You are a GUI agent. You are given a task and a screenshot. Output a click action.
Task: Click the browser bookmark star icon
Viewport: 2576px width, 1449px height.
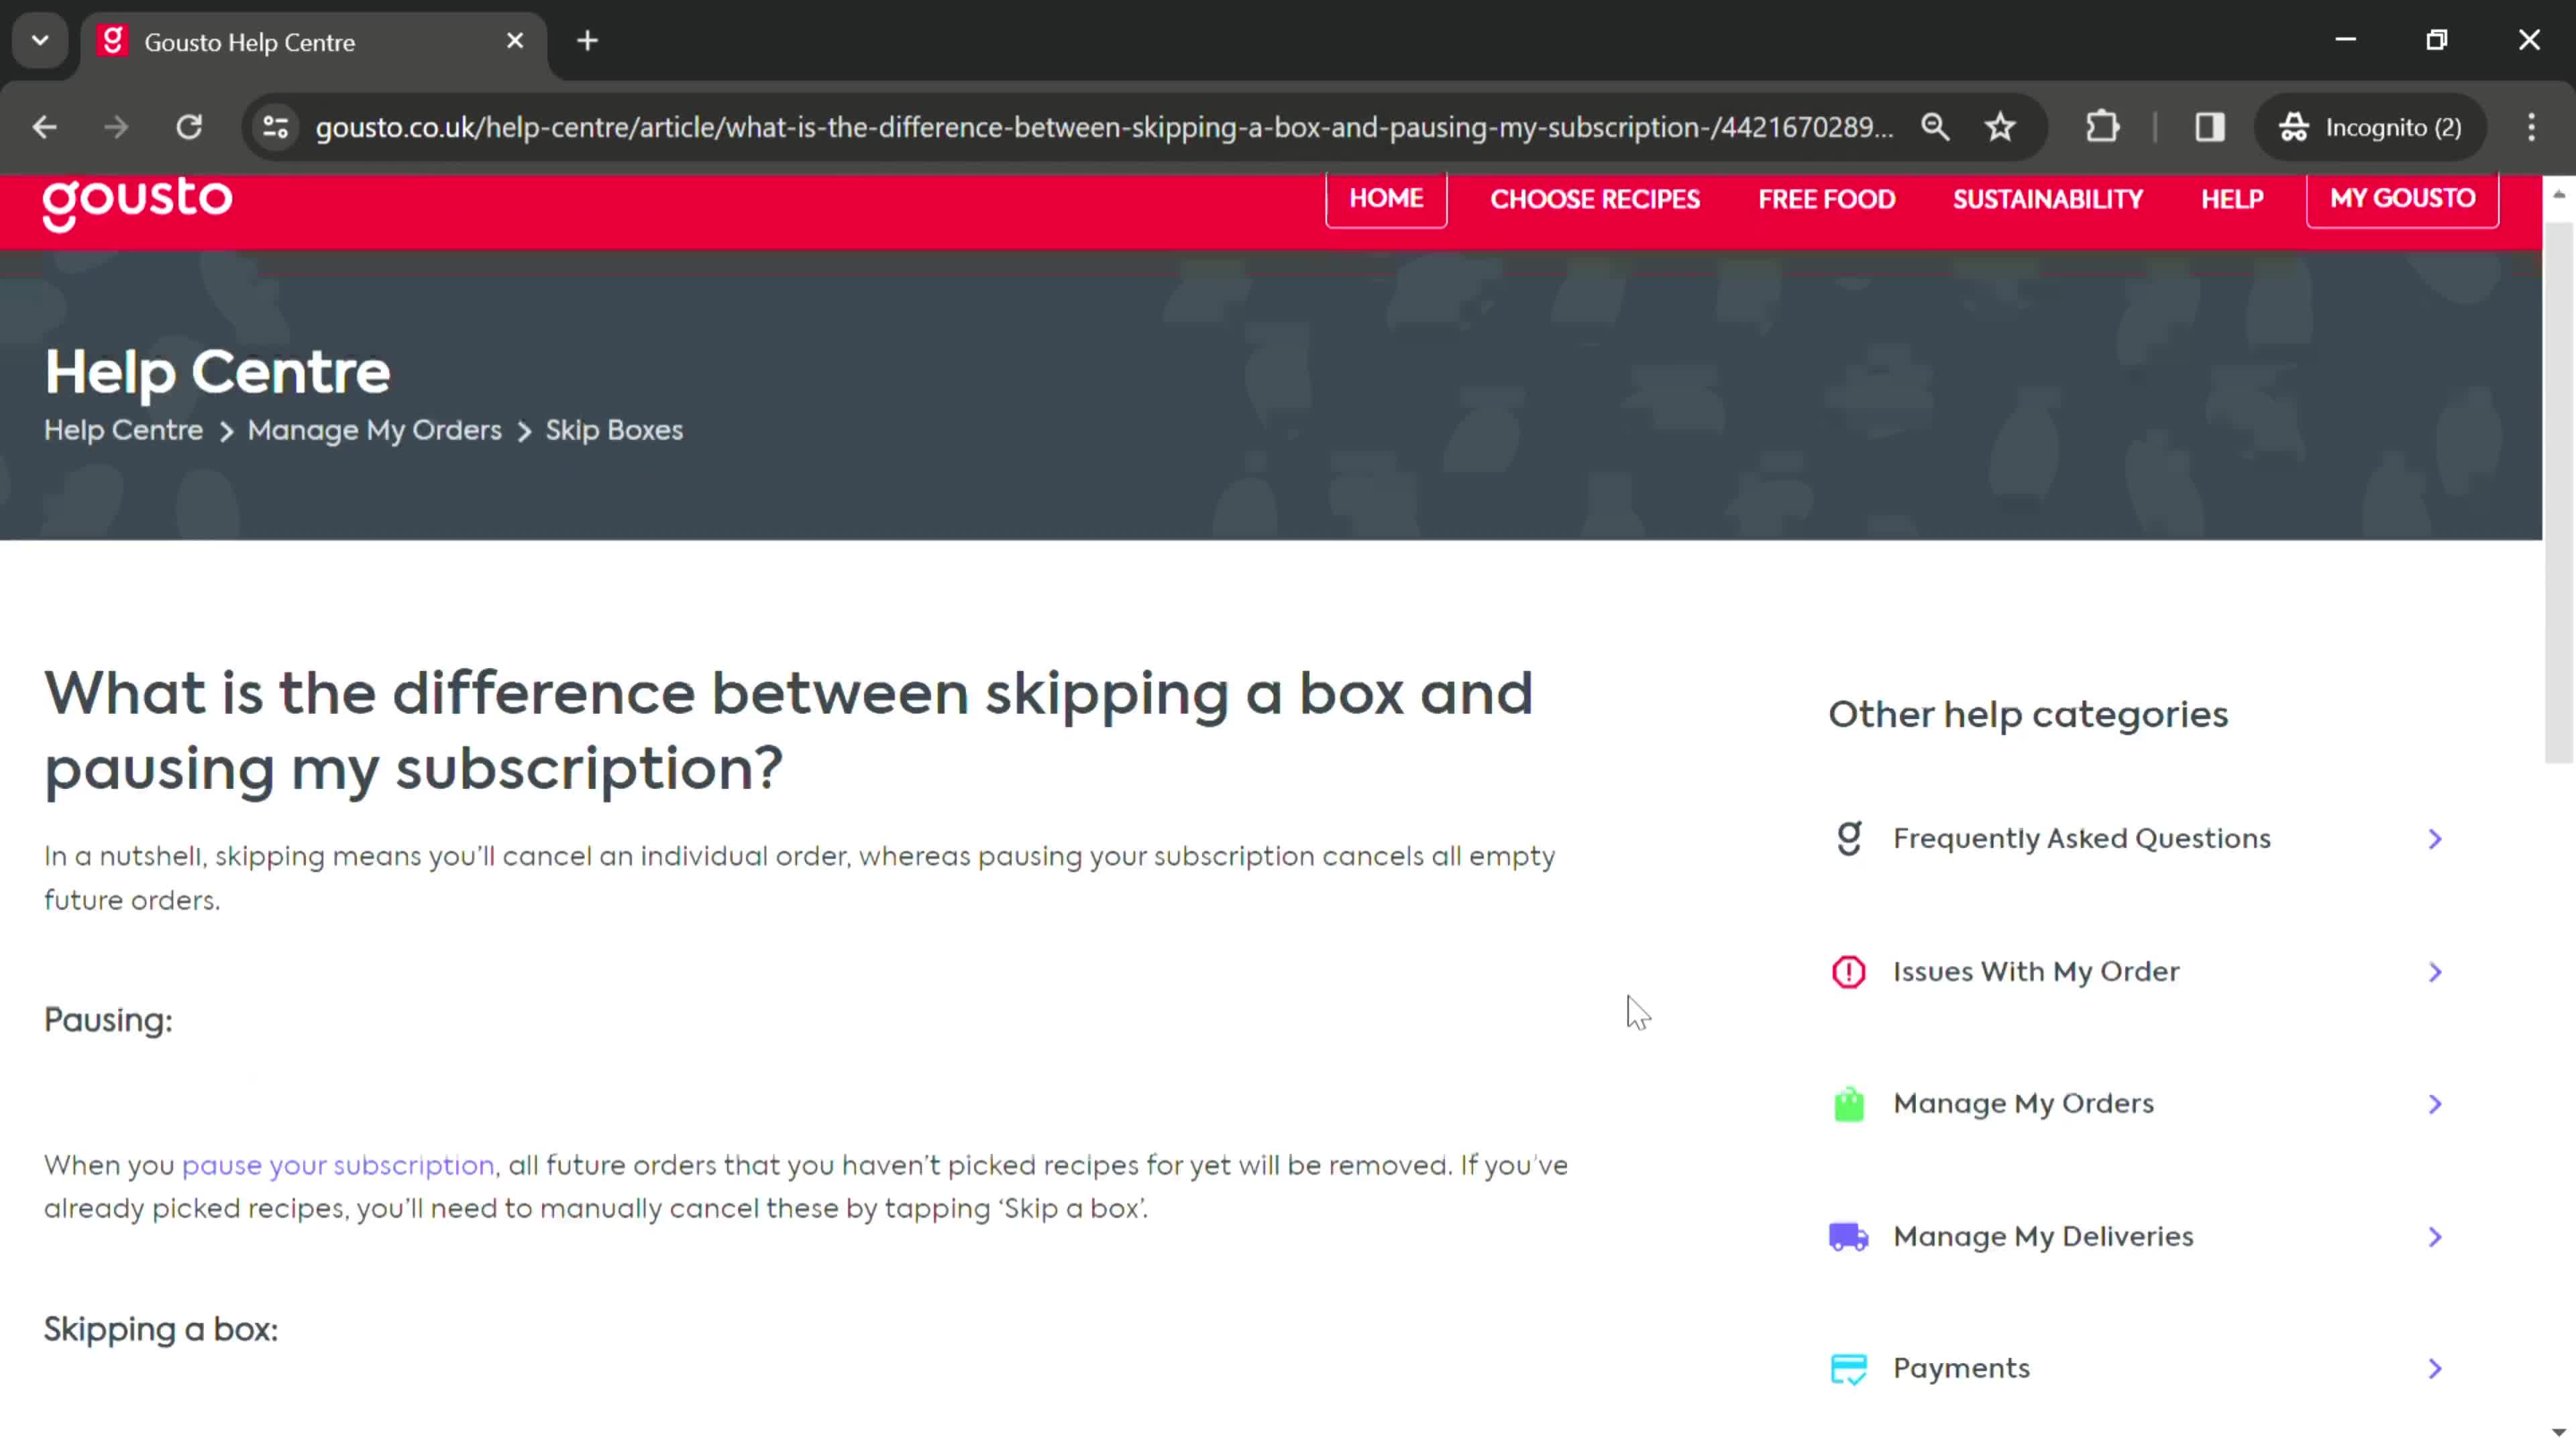pyautogui.click(x=2002, y=125)
